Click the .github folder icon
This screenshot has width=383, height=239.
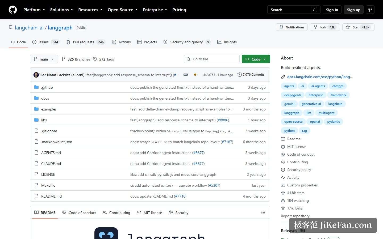point(36,87)
